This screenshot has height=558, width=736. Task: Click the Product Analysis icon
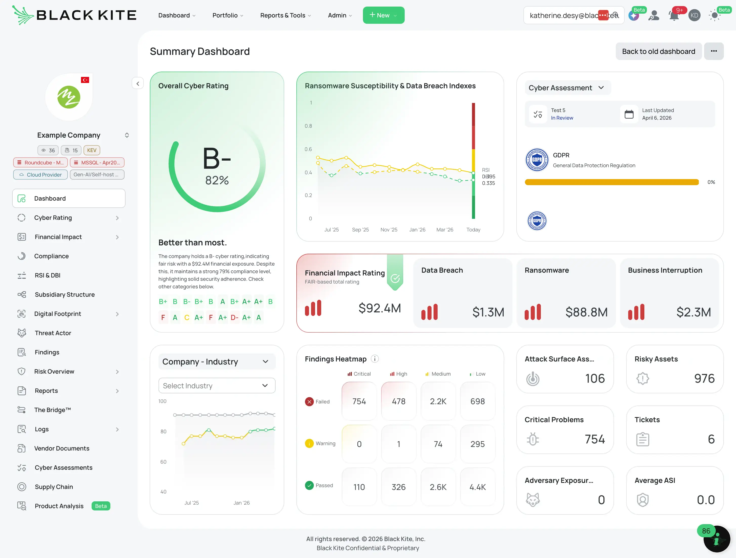point(22,506)
